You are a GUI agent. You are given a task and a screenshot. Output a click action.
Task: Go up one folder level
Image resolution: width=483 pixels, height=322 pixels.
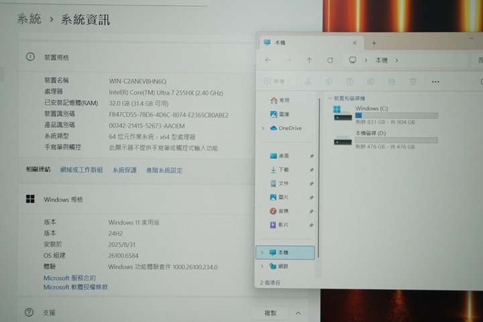click(309, 60)
